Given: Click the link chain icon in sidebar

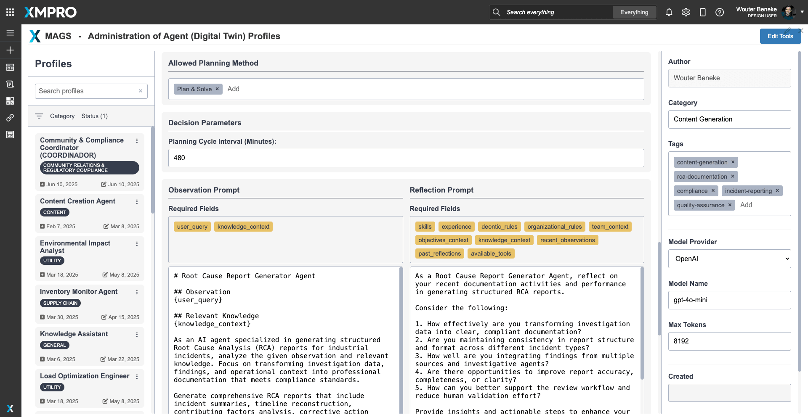Looking at the screenshot, I should coord(10,118).
